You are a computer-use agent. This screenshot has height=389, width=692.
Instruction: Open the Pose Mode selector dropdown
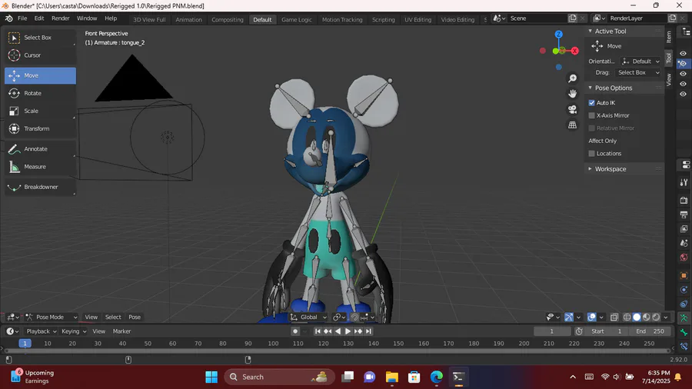[52, 317]
